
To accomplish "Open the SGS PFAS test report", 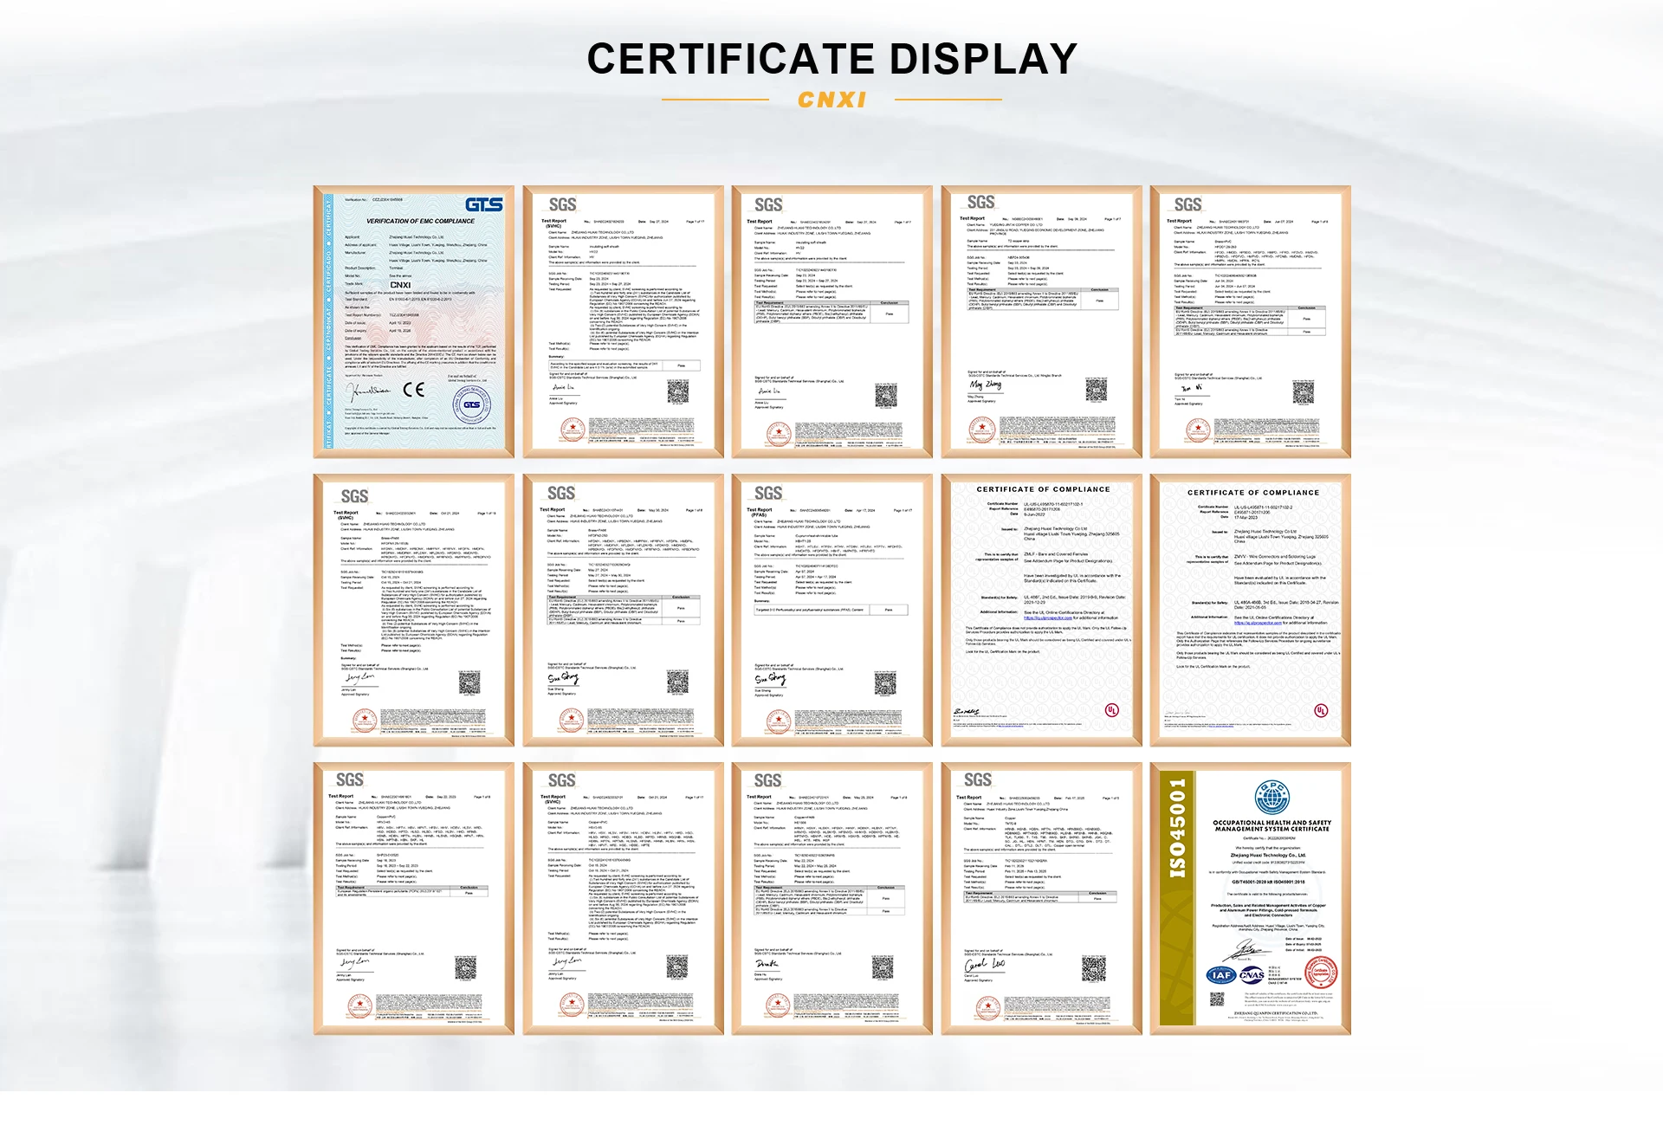I will tap(831, 610).
